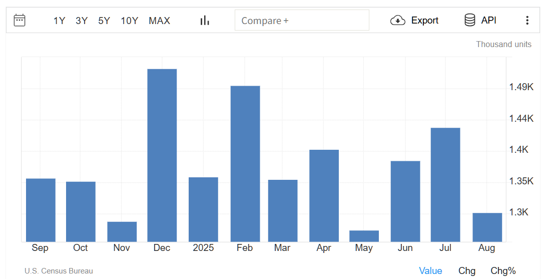The image size is (547, 279).
Task: Switch to the Chg display mode
Action: [x=466, y=271]
